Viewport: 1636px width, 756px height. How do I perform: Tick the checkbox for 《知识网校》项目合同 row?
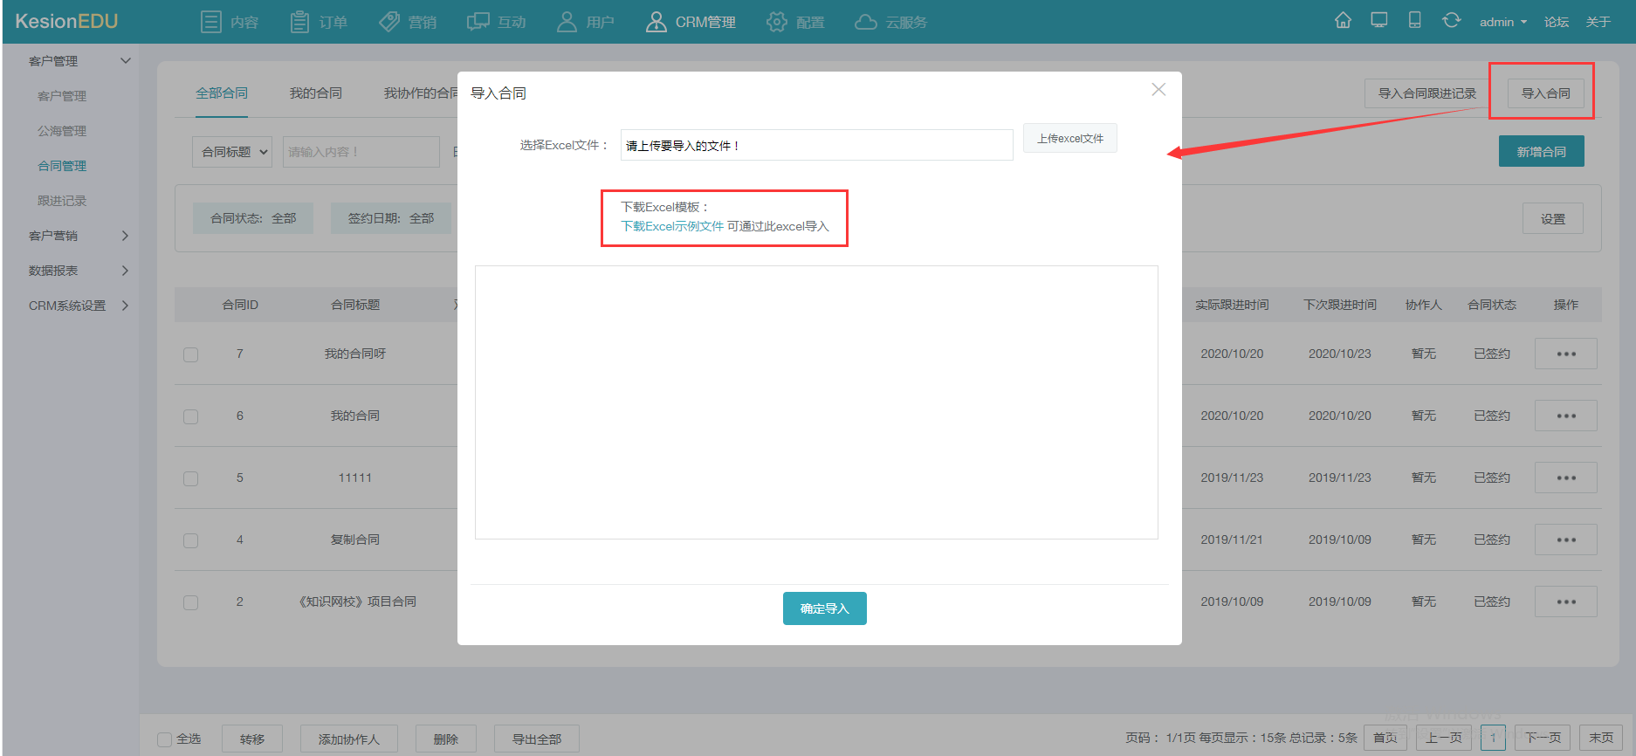click(190, 602)
